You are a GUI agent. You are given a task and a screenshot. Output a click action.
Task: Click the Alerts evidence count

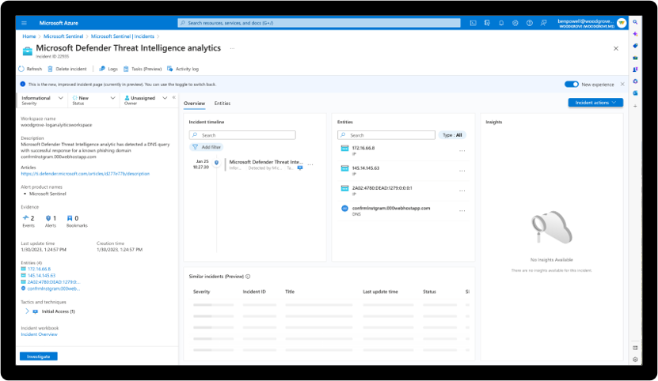tap(51, 221)
